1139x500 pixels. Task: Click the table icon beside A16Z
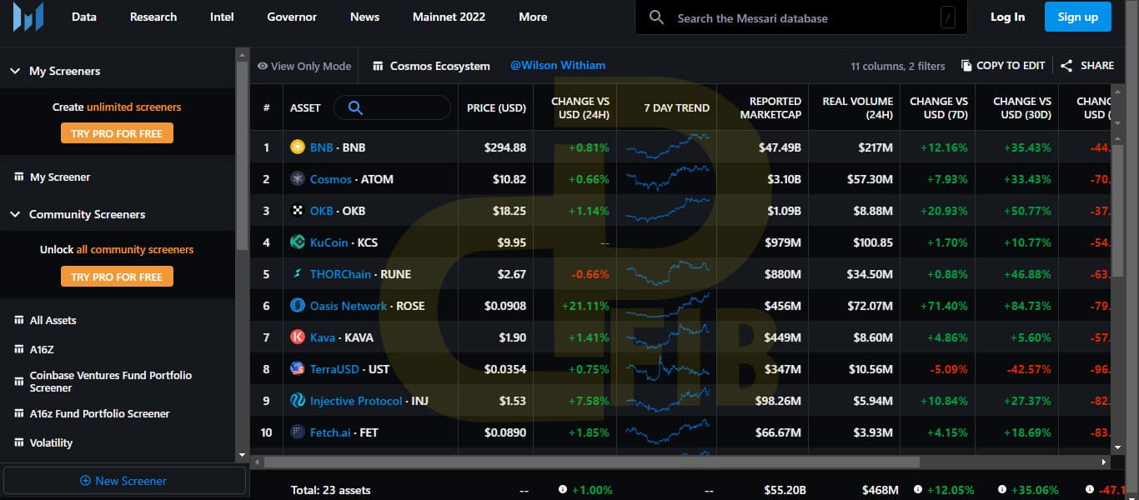coord(18,350)
